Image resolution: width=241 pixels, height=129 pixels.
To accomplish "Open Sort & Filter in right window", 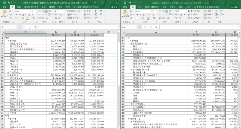I will (x=222, y=11).
